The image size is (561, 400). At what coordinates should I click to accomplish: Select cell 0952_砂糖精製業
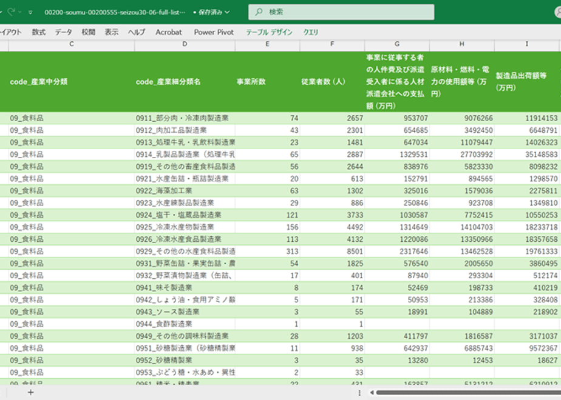coord(185,361)
